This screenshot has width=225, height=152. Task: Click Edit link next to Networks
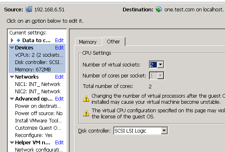59,77
